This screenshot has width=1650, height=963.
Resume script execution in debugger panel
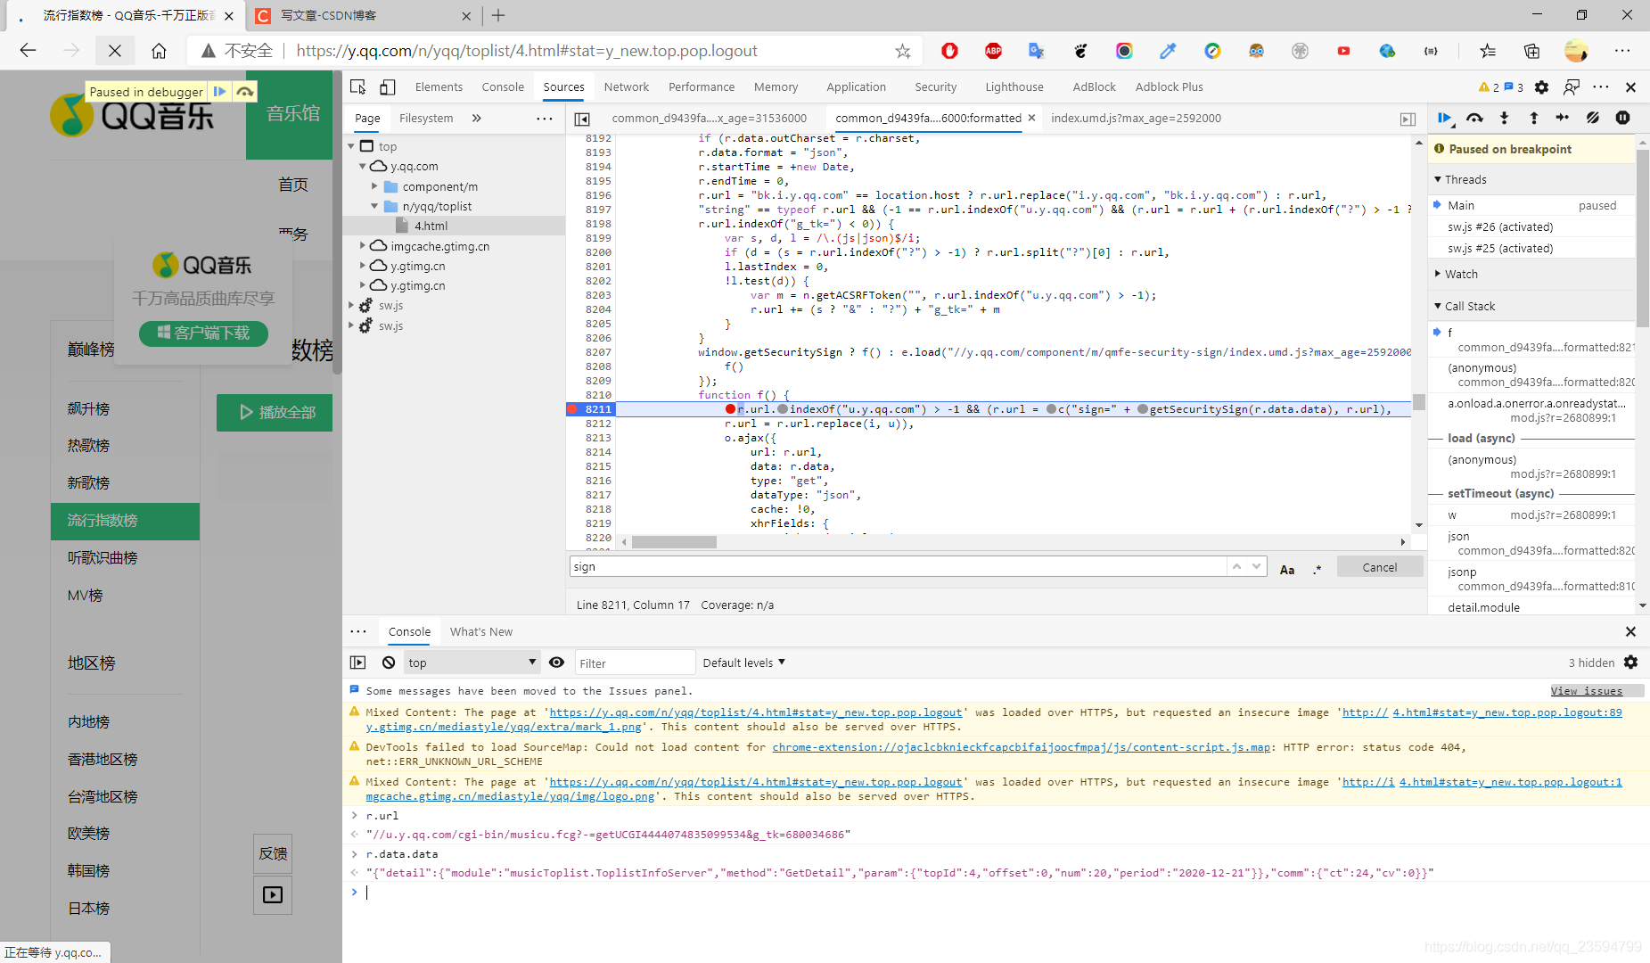[x=1445, y=118]
